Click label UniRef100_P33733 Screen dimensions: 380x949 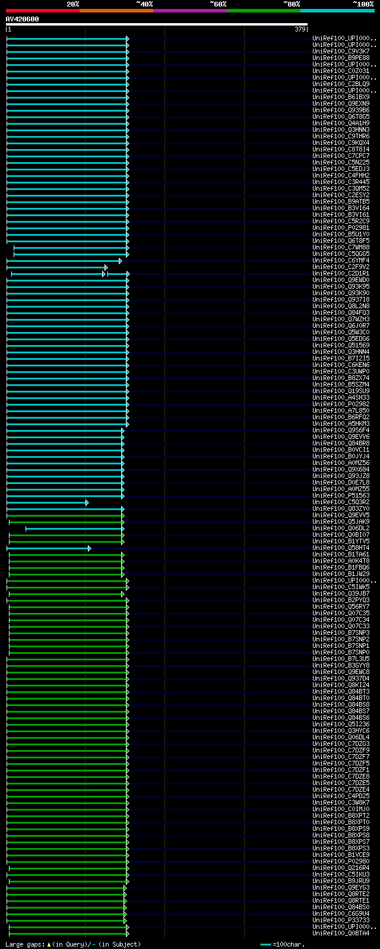(341, 920)
